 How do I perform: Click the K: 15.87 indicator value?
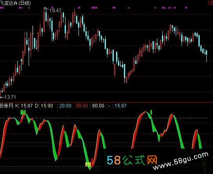pos(24,106)
